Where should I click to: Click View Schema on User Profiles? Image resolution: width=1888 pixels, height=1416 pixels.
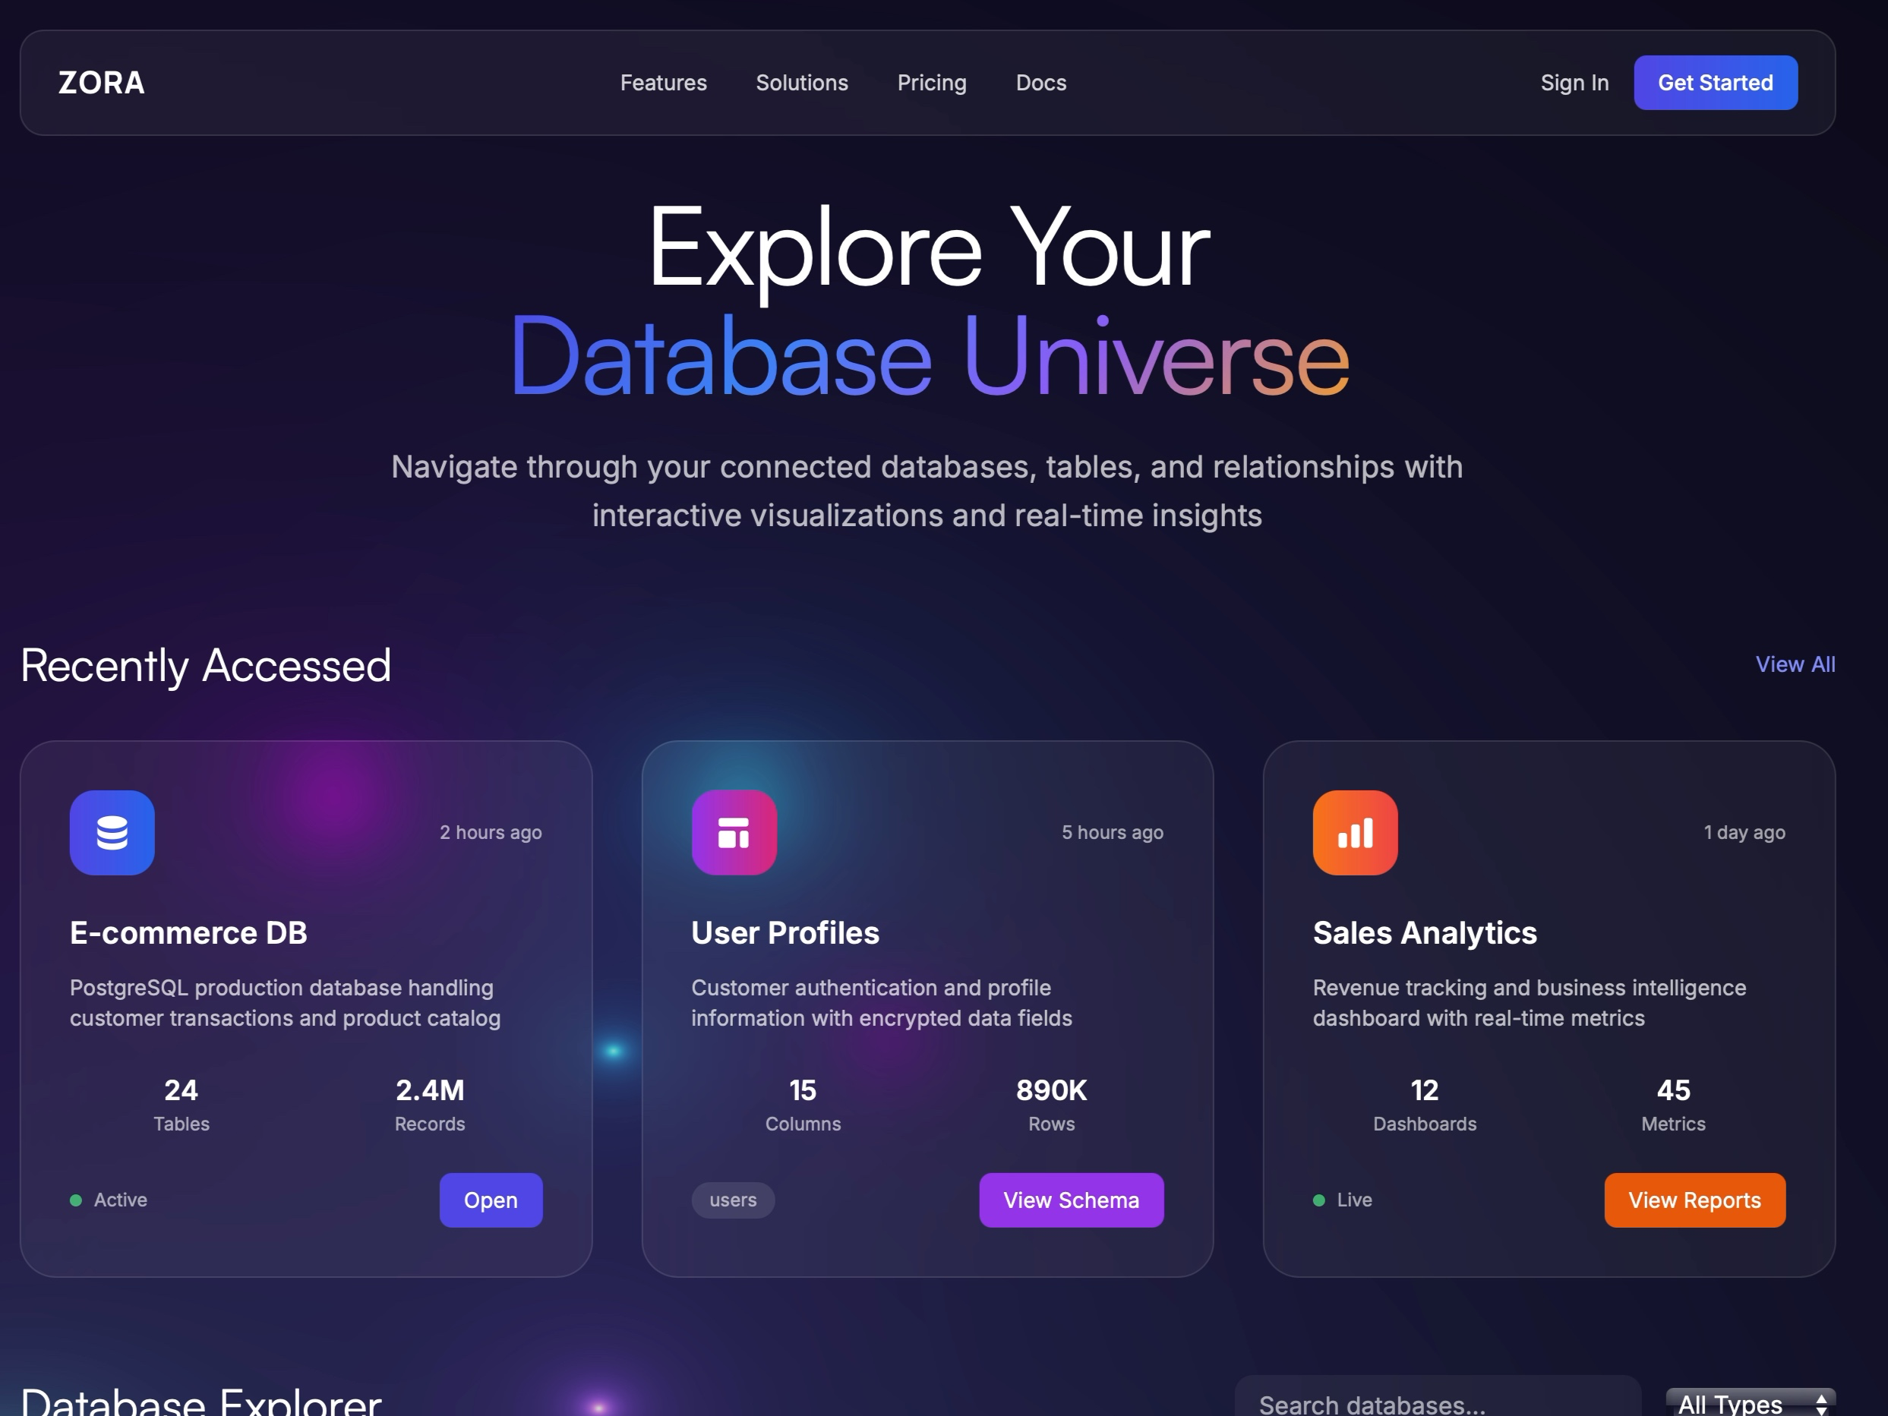click(1071, 1199)
